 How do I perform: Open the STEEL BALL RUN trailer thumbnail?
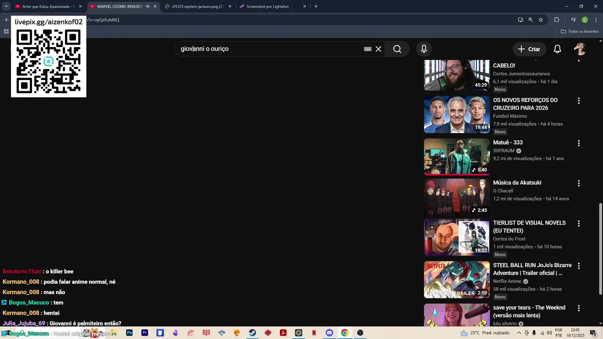tap(456, 280)
